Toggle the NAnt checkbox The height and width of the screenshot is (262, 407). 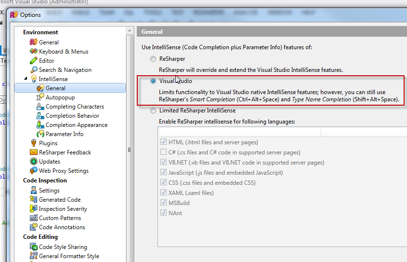tap(163, 213)
